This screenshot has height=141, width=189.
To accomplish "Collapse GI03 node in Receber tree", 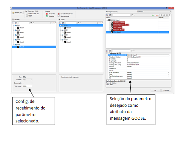I will 14,35.
